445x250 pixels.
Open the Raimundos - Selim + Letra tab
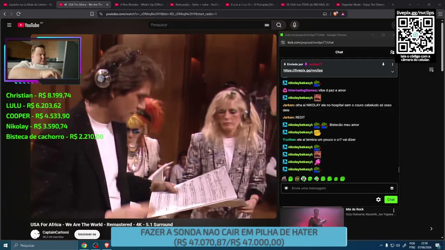pos(195,5)
